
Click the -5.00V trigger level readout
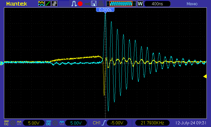117,123
